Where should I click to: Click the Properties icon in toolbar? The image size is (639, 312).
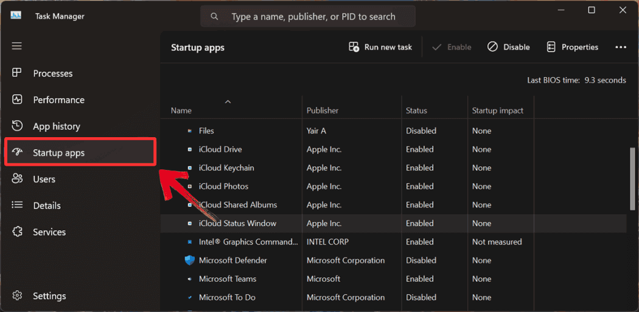coord(551,47)
